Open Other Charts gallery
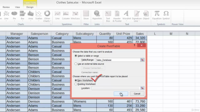 tap(47, 16)
